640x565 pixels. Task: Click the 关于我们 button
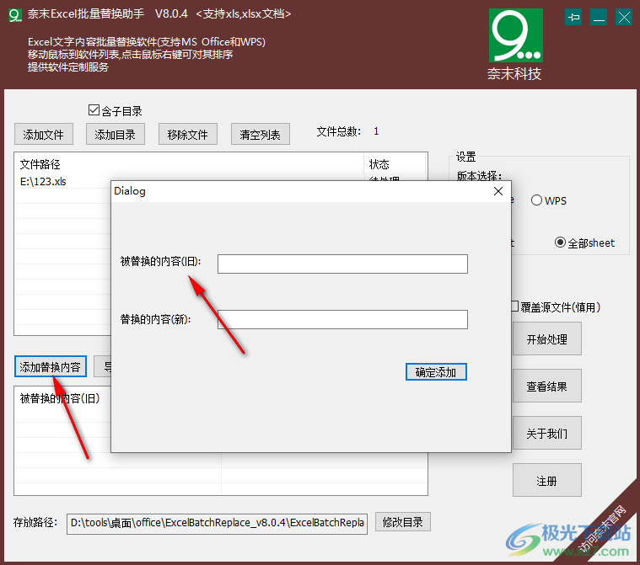(546, 433)
